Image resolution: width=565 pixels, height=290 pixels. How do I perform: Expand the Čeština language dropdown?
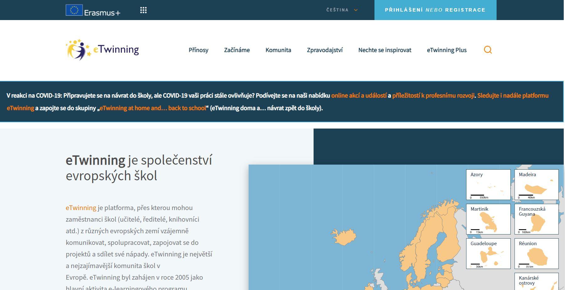coord(342,10)
